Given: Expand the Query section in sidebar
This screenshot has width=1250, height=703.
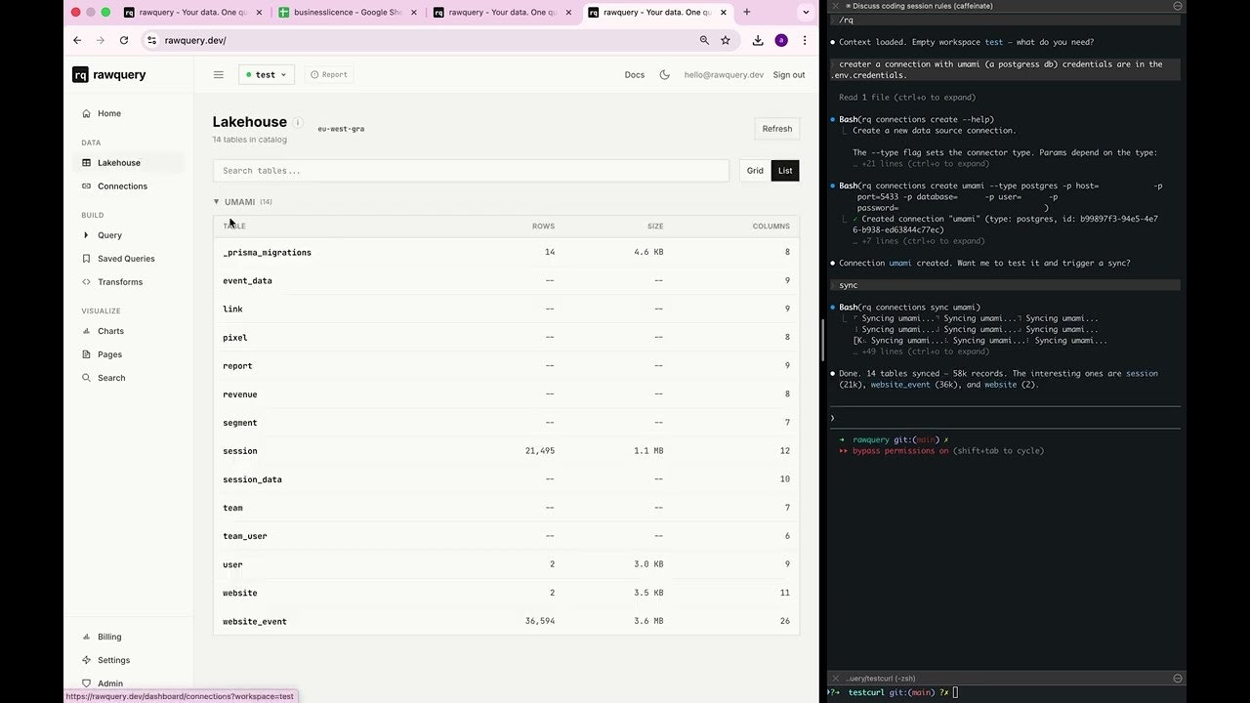Looking at the screenshot, I should pos(87,235).
